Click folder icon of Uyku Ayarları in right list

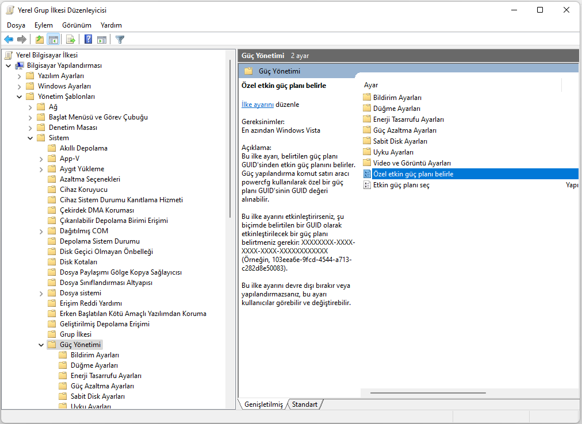pos(367,152)
